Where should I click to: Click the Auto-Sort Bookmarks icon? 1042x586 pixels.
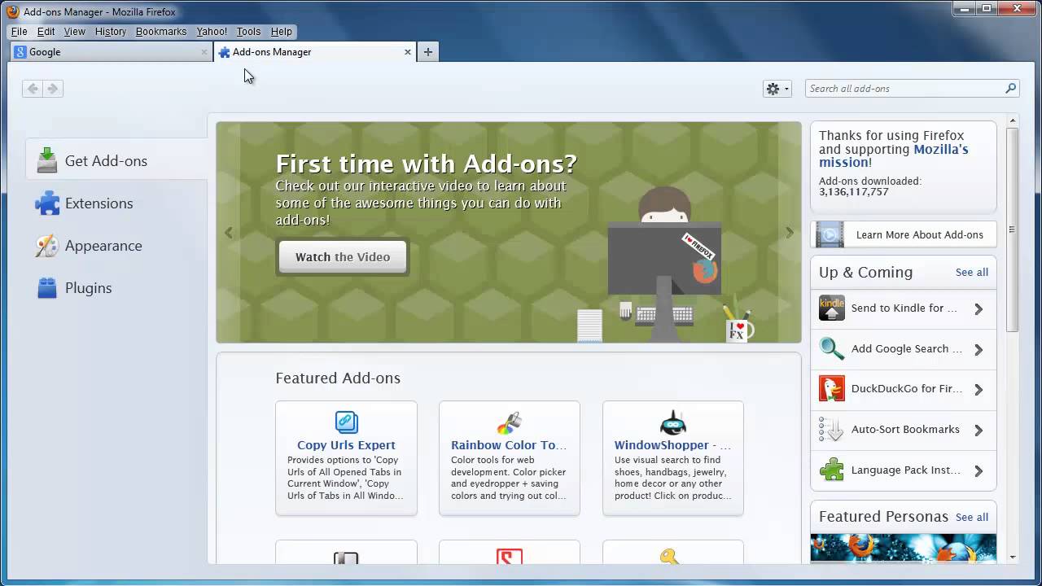point(832,430)
